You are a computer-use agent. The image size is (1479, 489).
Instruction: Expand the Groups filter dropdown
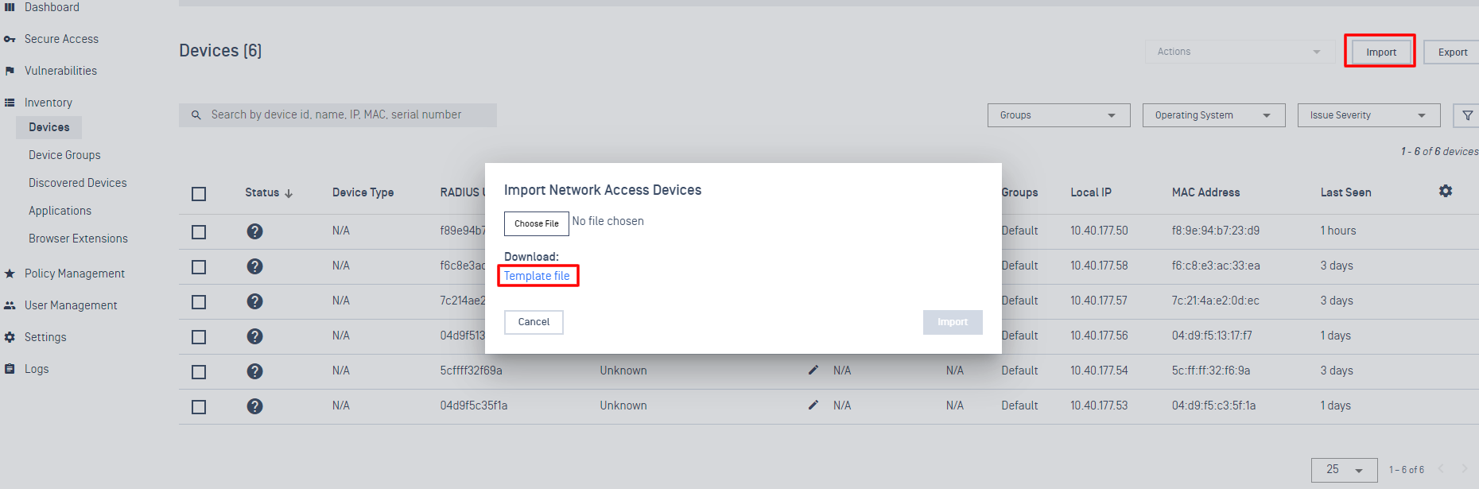point(1058,115)
